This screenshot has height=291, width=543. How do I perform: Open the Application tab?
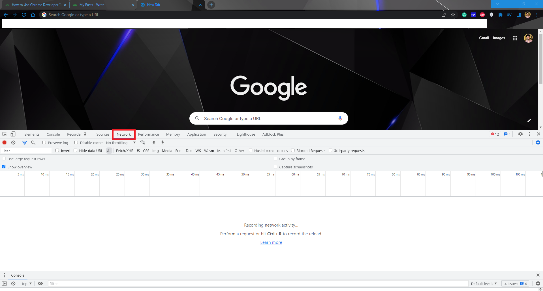(x=196, y=134)
